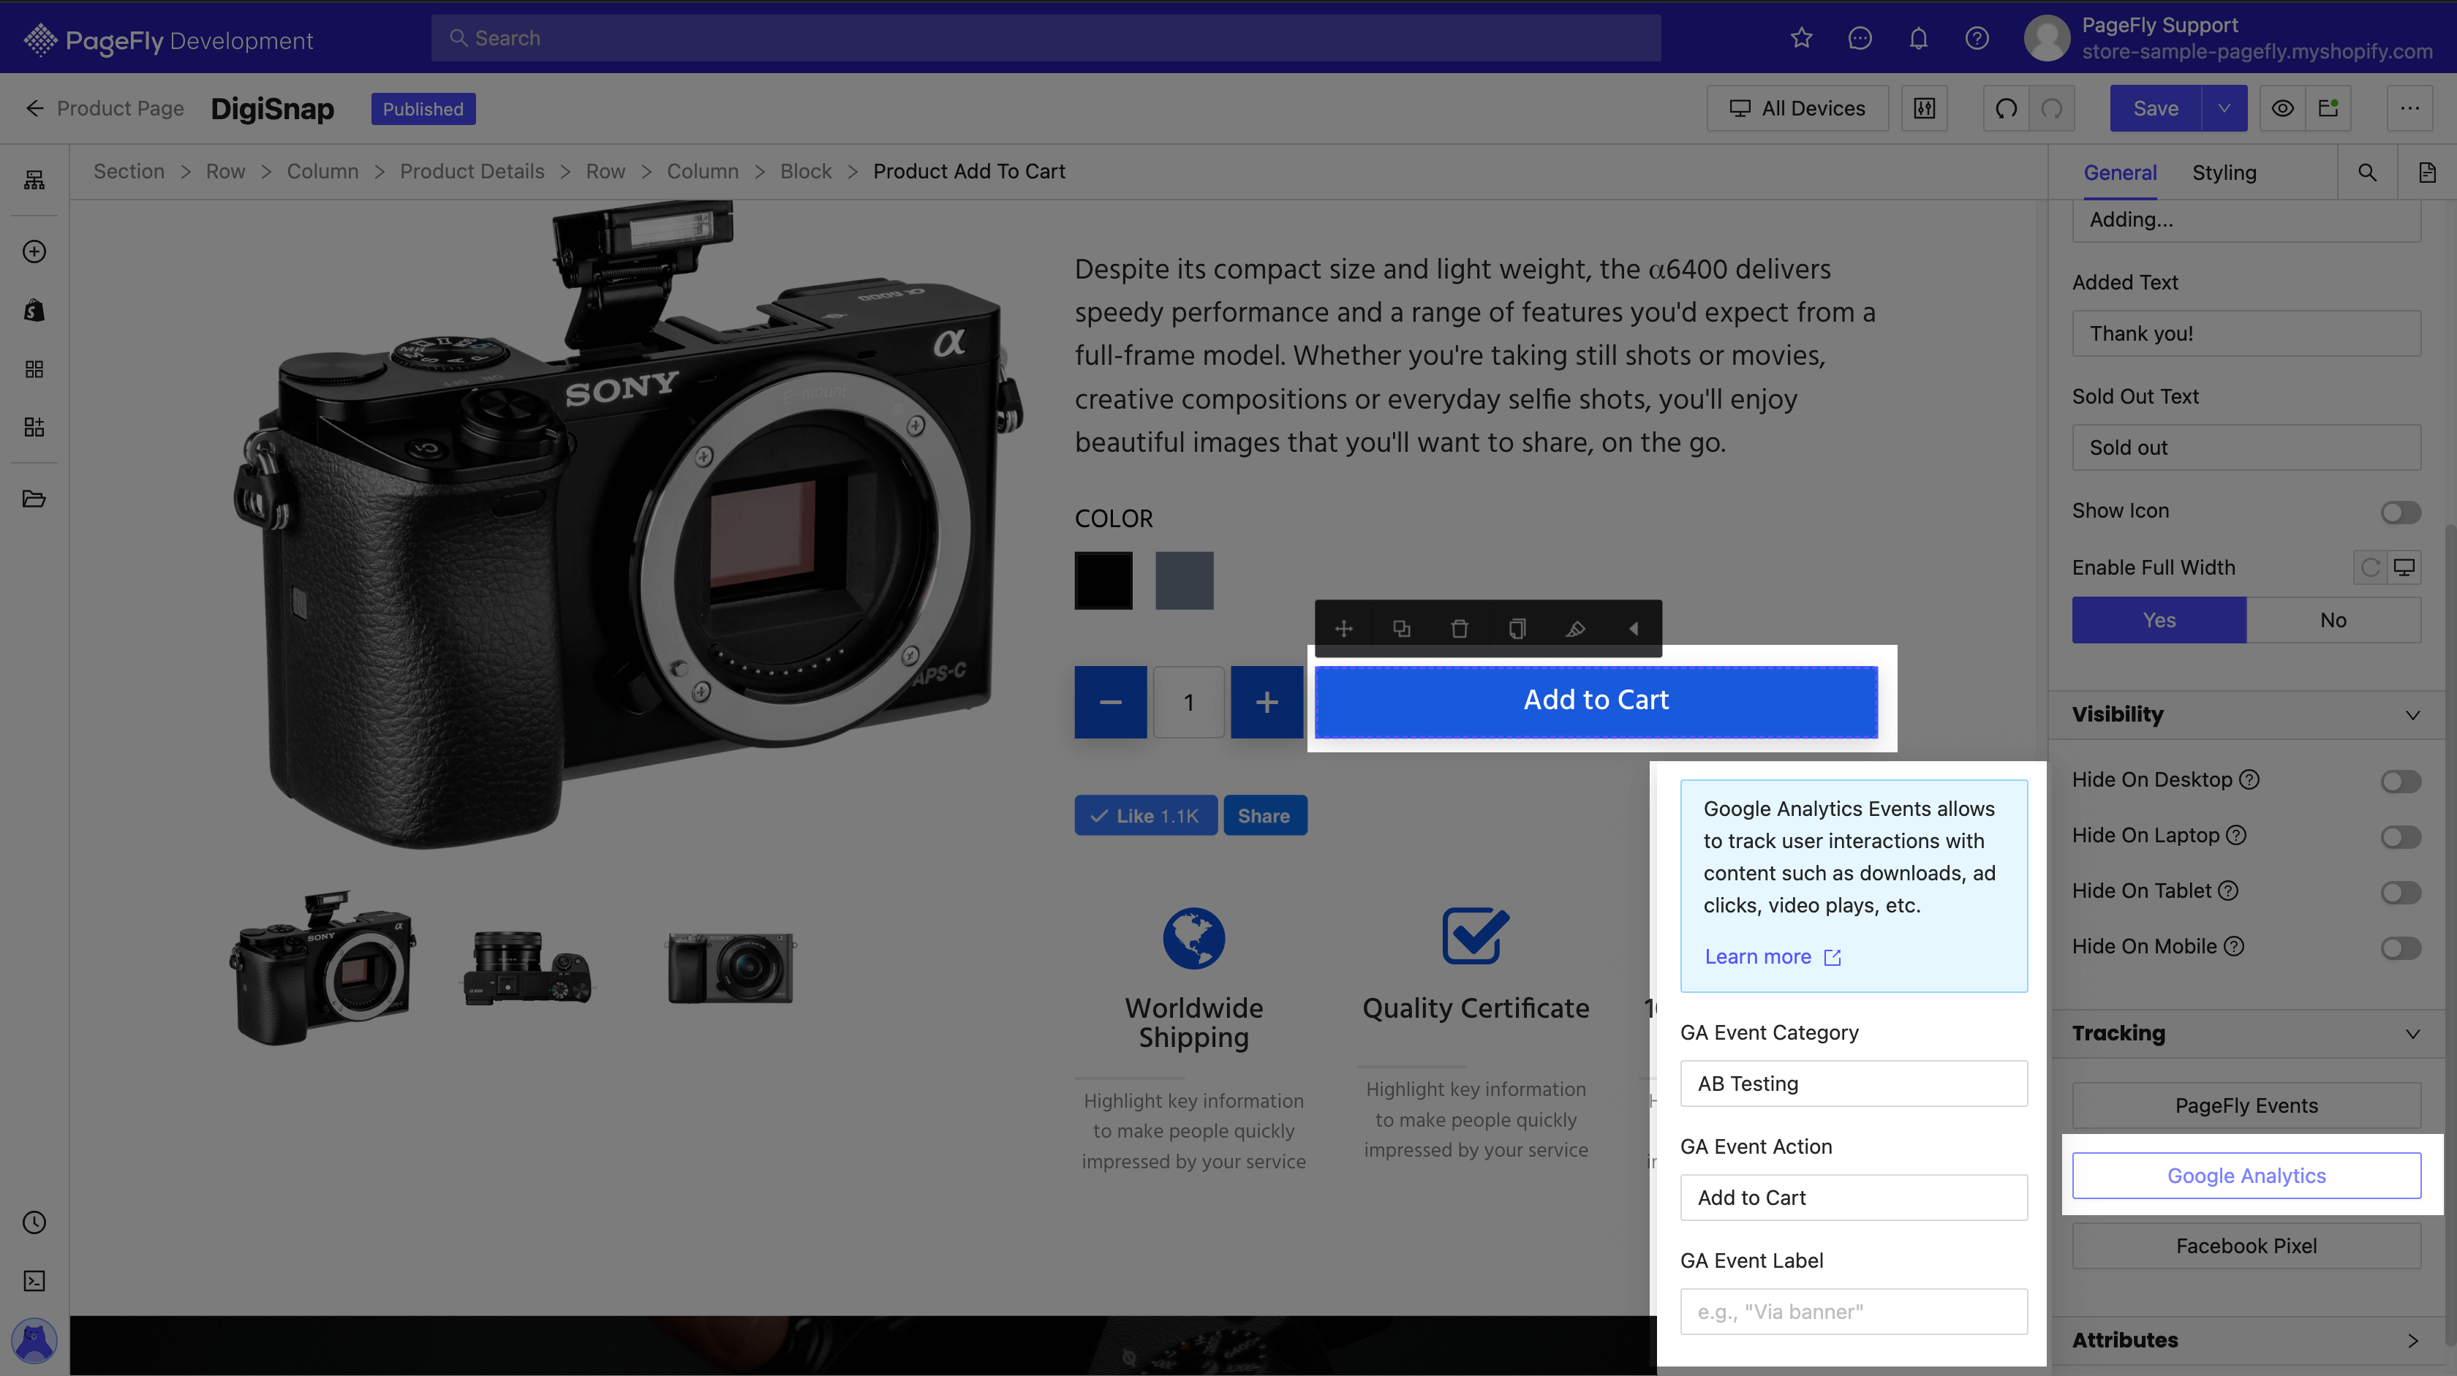2457x1376 pixels.
Task: Search inspector parameters with magnifier icon
Action: click(2367, 173)
